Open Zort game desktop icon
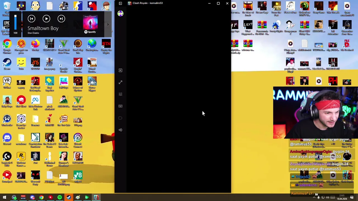This screenshot has width=358, height=201. 35,158
